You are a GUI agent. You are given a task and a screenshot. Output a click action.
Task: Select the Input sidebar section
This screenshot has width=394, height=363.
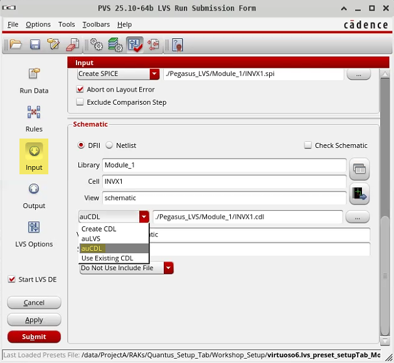(x=34, y=156)
